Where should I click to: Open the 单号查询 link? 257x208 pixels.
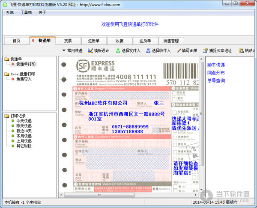click(x=216, y=81)
